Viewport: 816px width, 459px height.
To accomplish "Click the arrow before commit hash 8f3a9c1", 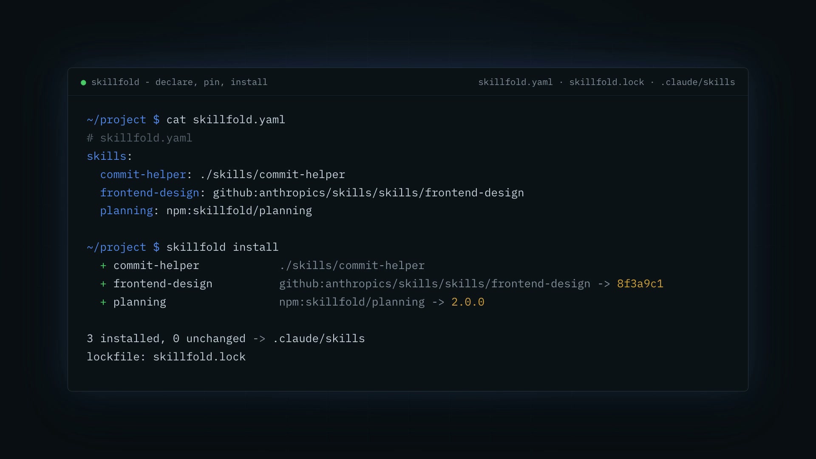I will pyautogui.click(x=604, y=284).
